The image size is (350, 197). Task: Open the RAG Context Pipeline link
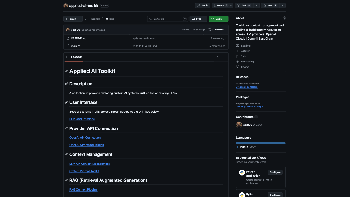click(83, 190)
